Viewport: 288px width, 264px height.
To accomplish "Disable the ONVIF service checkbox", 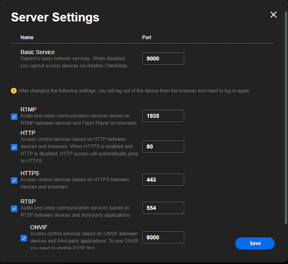I will [x=24, y=238].
